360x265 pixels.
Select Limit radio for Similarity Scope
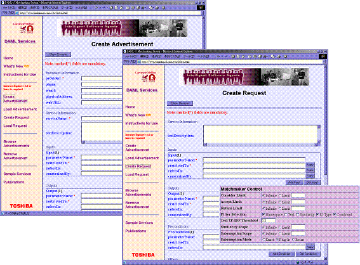tap(280, 227)
